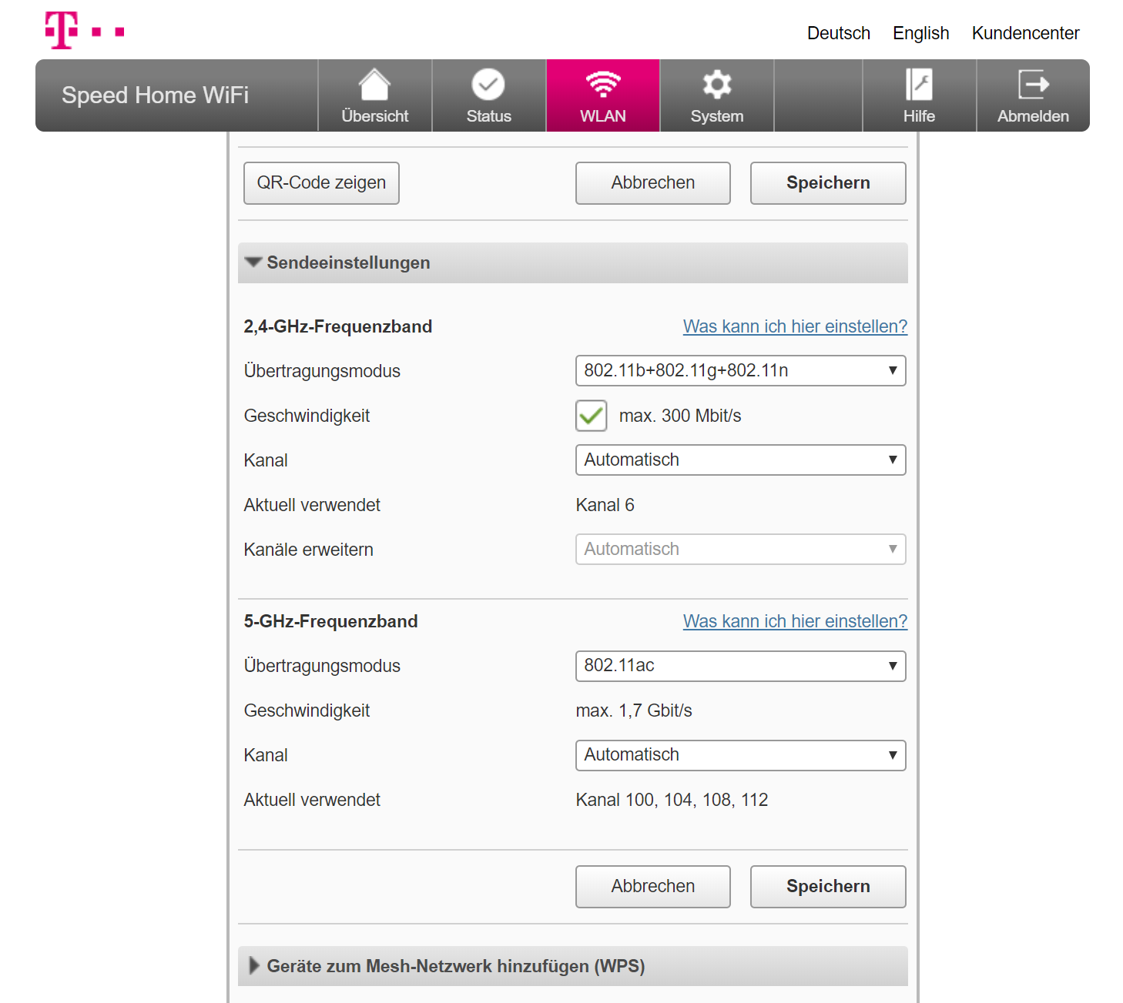Click the Abmelden tab label
1123x1003 pixels.
click(1034, 116)
